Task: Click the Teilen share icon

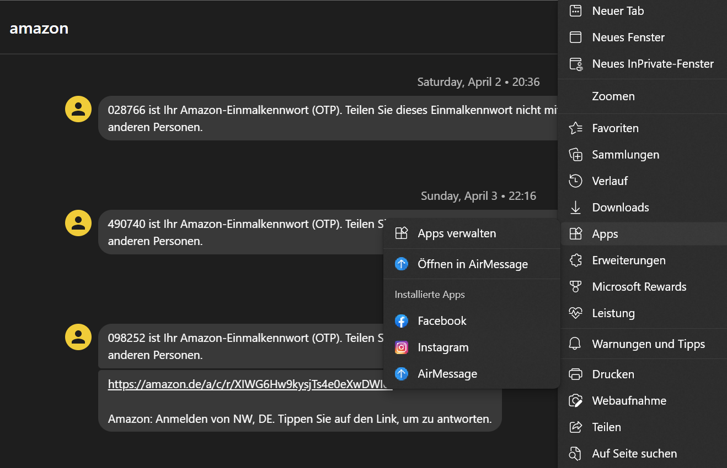Action: [575, 427]
